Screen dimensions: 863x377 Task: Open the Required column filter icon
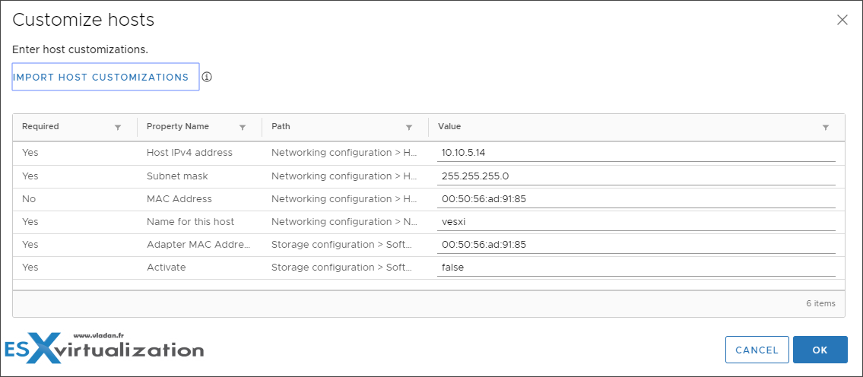pos(117,127)
